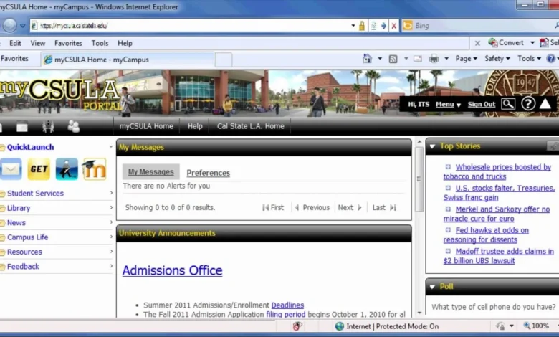Open the Edit menu
Image resolution: width=559 pixels, height=337 pixels.
click(15, 43)
